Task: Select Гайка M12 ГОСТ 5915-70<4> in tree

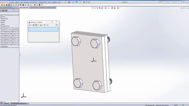Action: (10, 44)
